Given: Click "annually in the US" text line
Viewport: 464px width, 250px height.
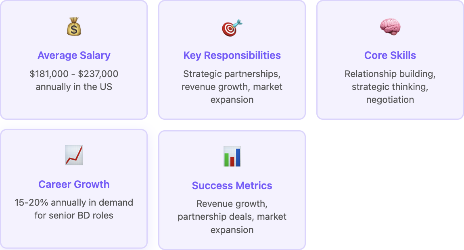Looking at the screenshot, I should (x=74, y=87).
